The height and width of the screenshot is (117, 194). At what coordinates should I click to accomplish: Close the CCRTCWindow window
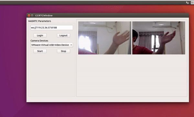29,16
